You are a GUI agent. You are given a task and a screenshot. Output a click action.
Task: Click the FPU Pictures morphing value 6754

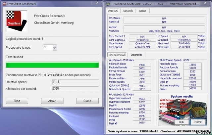tap(142, 112)
